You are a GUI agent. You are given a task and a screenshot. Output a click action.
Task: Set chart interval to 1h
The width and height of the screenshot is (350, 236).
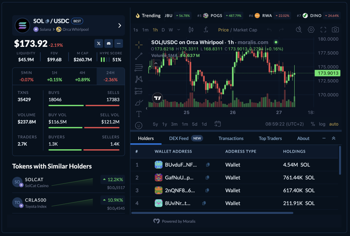pos(155,30)
